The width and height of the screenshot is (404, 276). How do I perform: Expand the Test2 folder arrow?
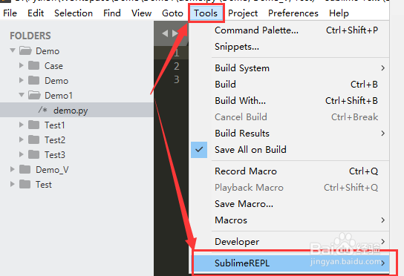pos(22,139)
